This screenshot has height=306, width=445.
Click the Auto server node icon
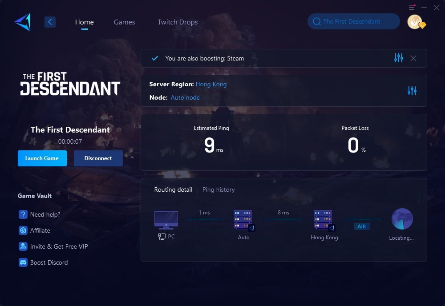click(244, 221)
